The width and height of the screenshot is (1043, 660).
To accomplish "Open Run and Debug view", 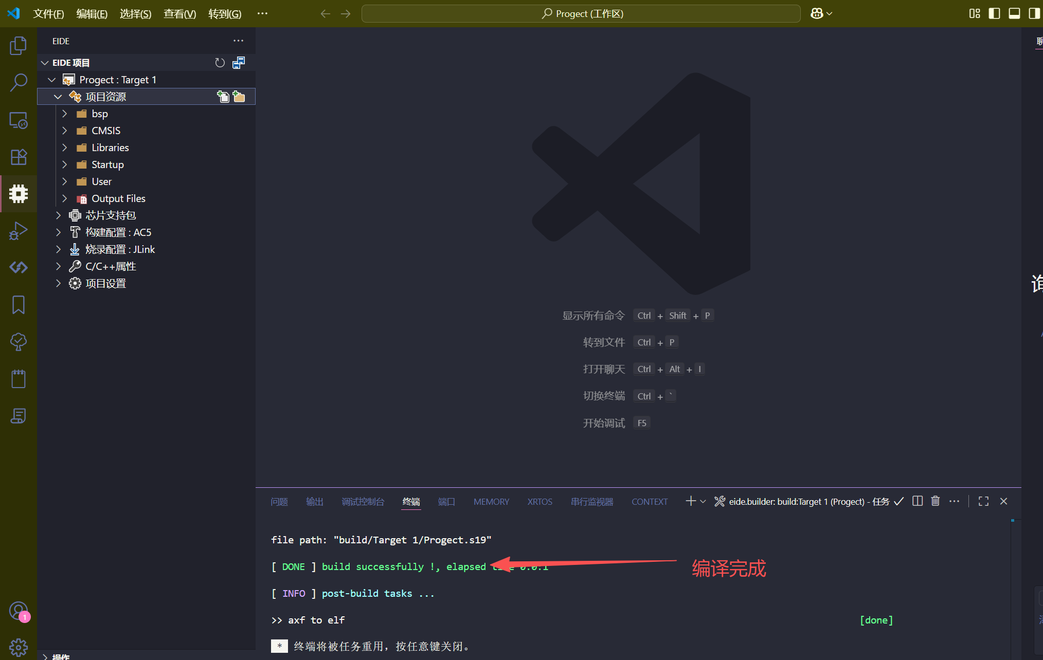I will 19,231.
